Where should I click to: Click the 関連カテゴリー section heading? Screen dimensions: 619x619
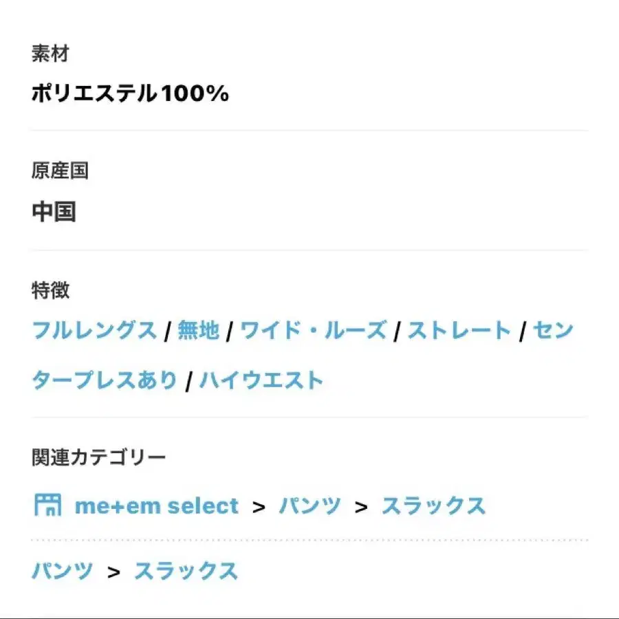coord(98,457)
